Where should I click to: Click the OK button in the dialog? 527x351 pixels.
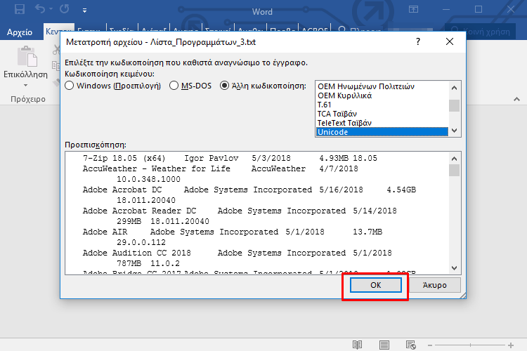pos(375,285)
